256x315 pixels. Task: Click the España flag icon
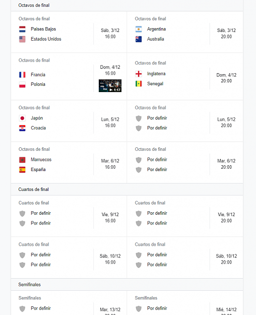(22, 170)
